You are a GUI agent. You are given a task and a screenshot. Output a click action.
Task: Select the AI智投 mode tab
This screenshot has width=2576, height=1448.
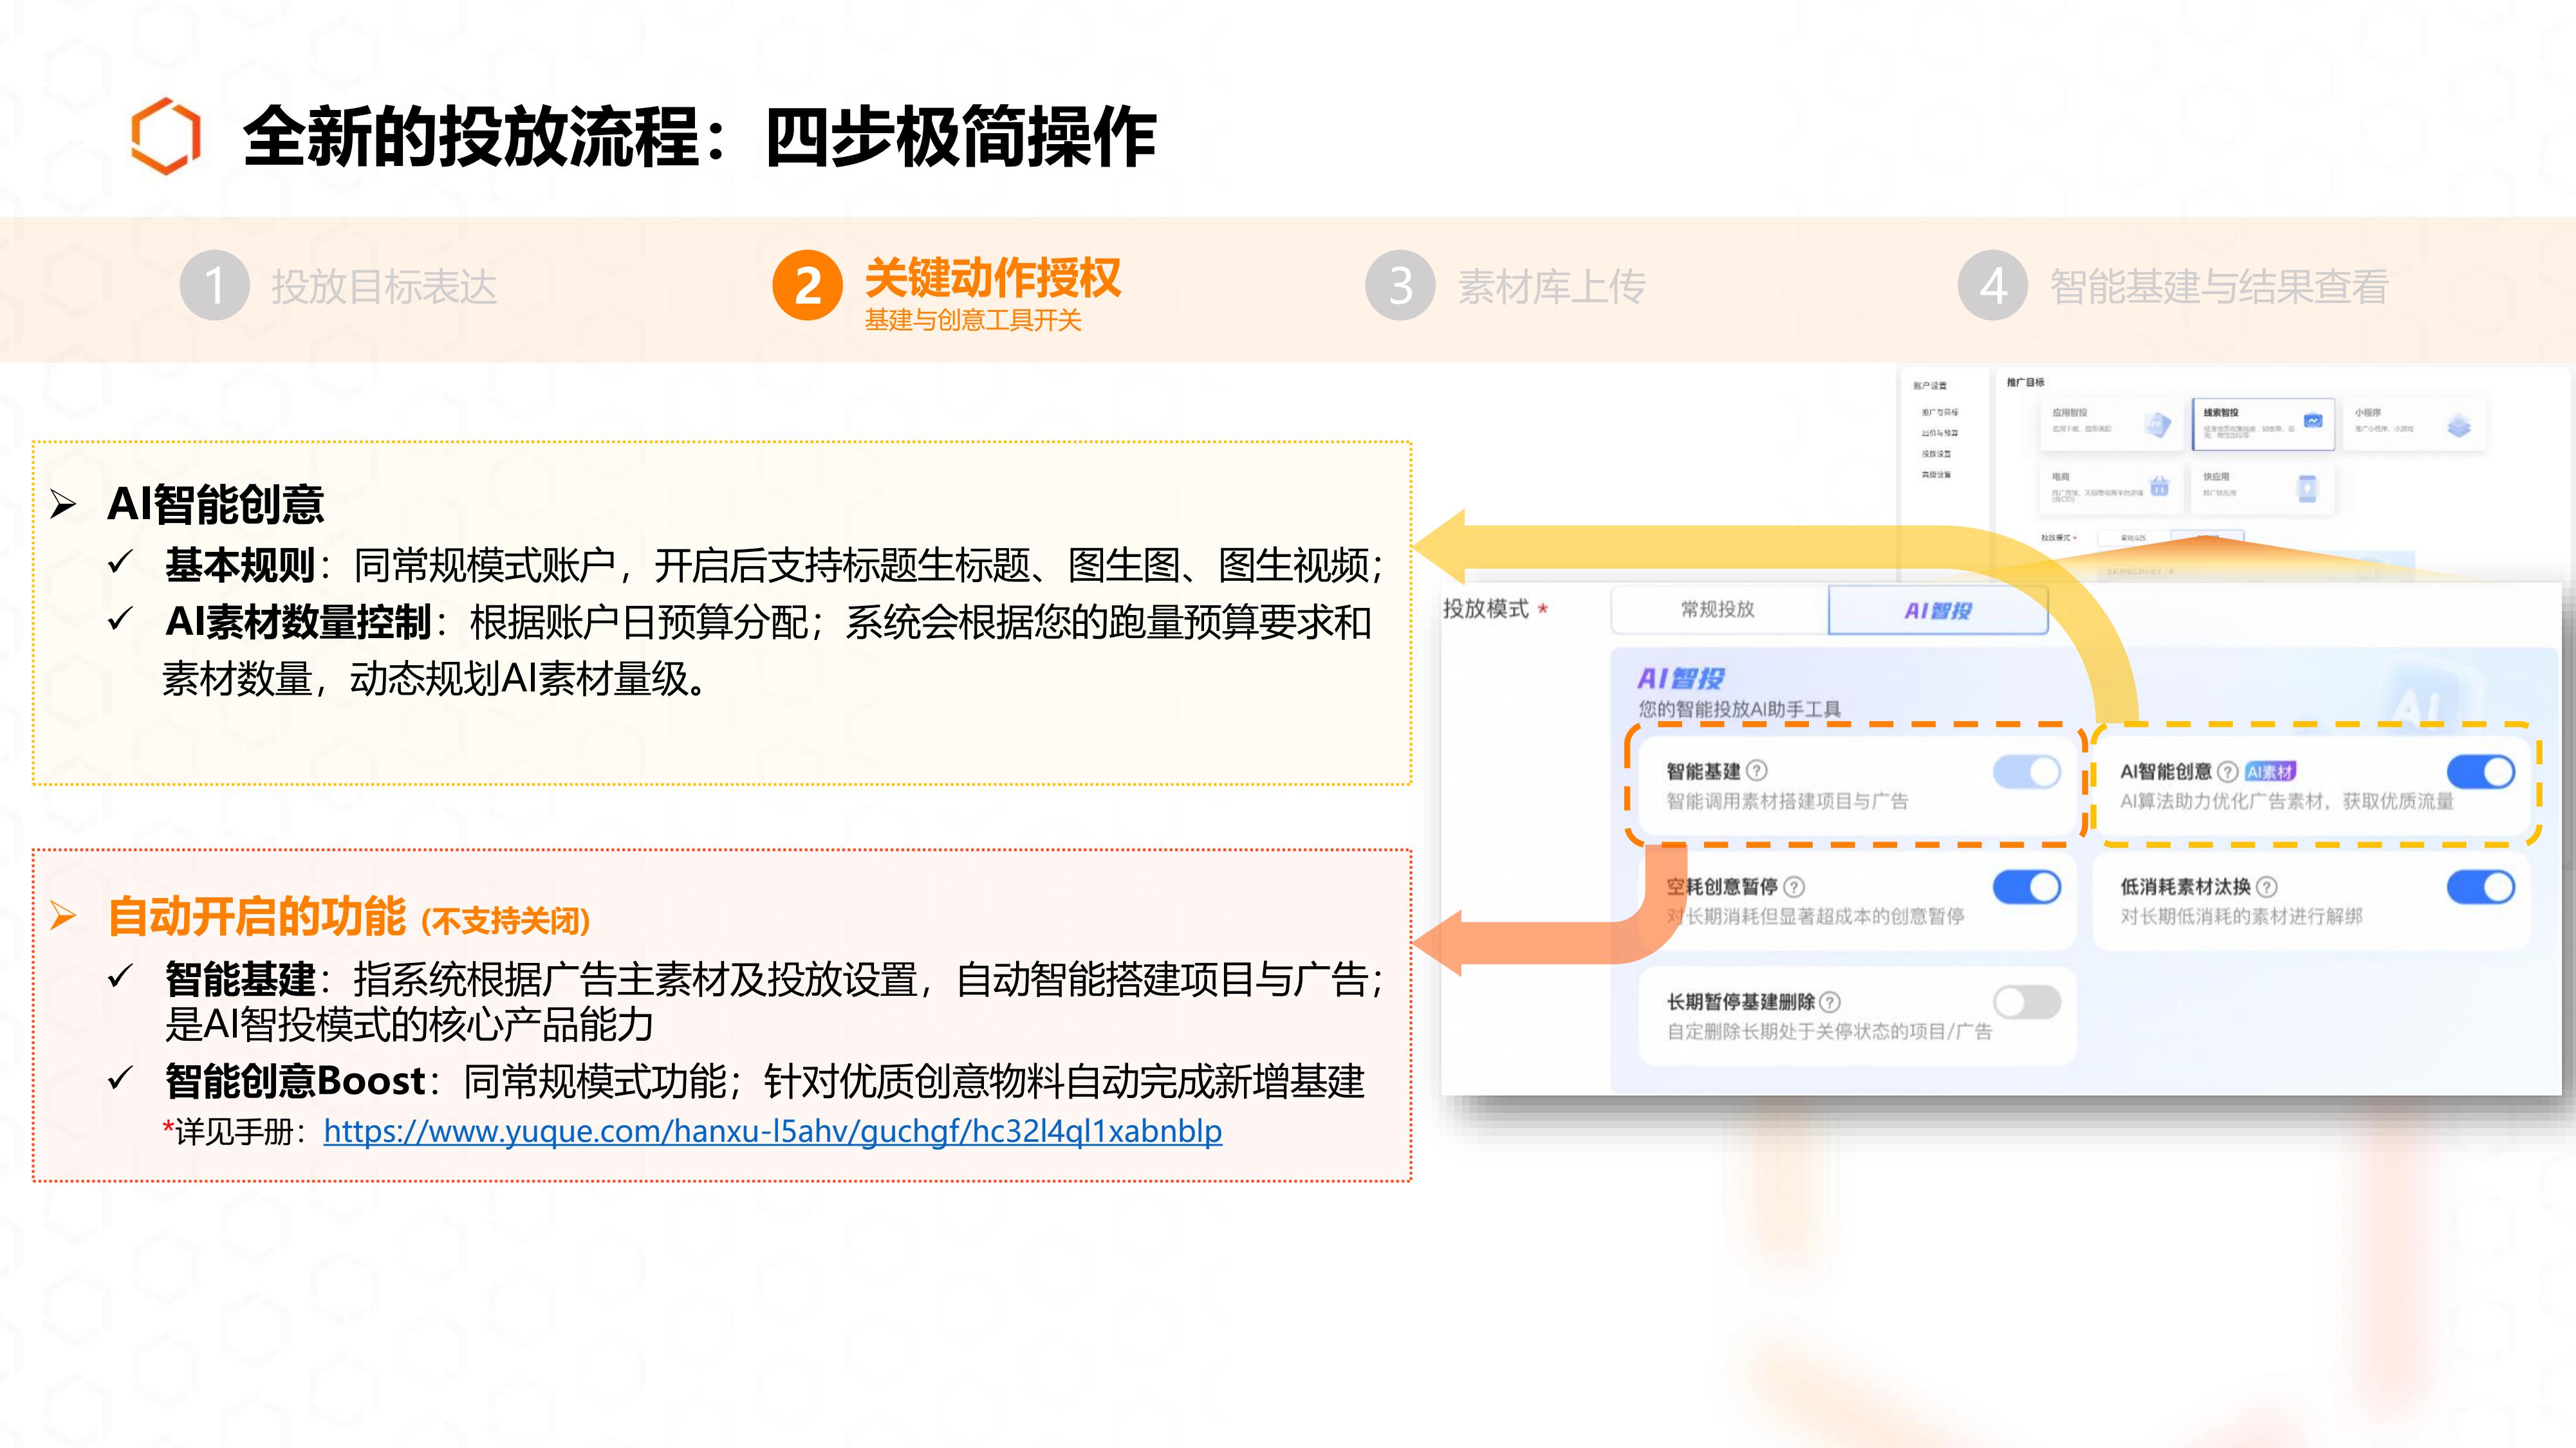[1937, 610]
